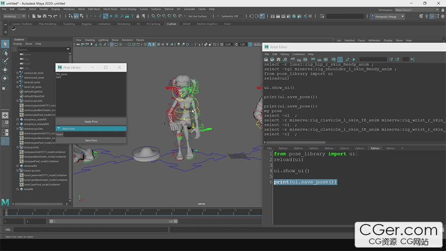This screenshot has height=251, width=446.
Task: Select firs_pose in Pose Library list
Action: [x=62, y=74]
